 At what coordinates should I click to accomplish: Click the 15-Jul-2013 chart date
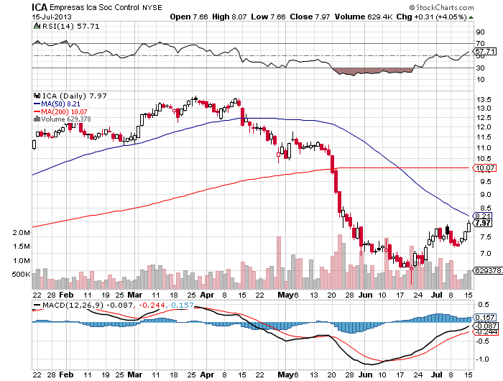52,17
